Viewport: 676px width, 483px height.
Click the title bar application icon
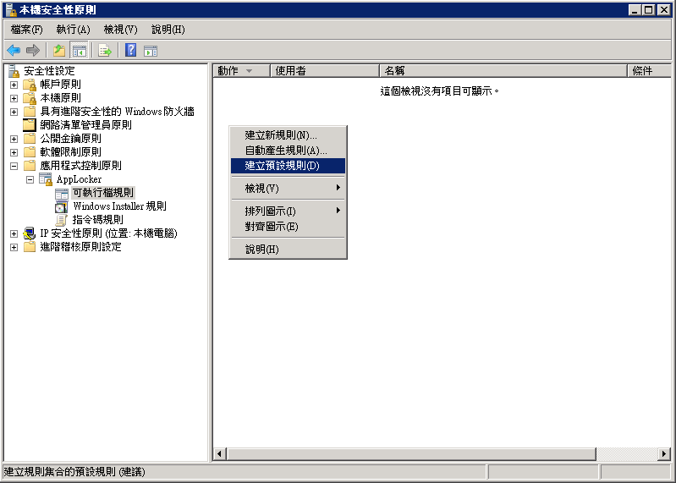click(11, 9)
